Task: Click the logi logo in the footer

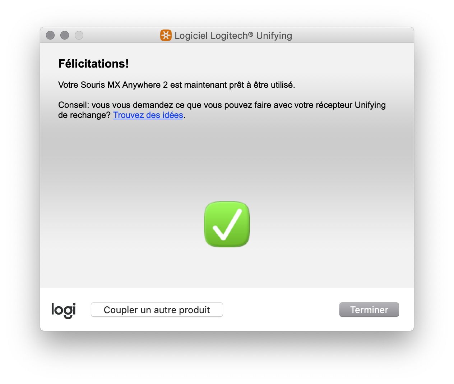Action: 64,310
